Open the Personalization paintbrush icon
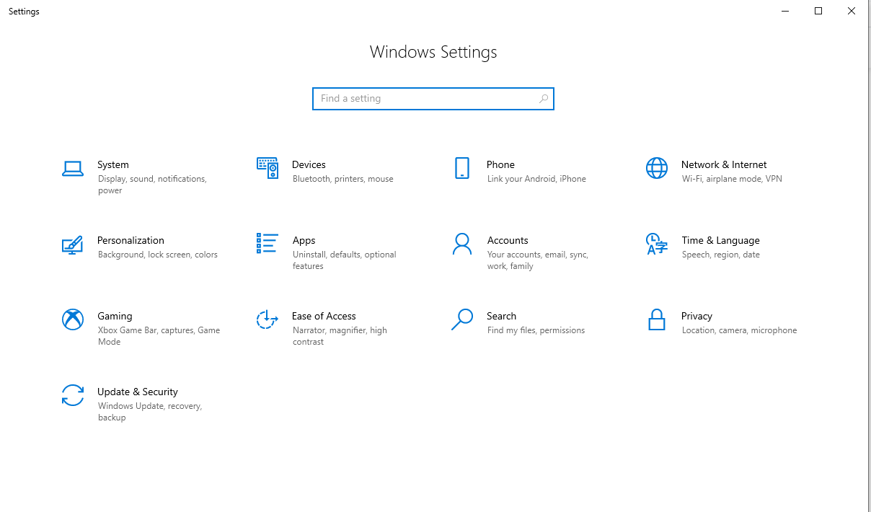This screenshot has height=512, width=871. pyautogui.click(x=73, y=244)
